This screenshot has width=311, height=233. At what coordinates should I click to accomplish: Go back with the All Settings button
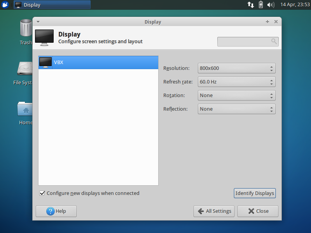[214, 211]
